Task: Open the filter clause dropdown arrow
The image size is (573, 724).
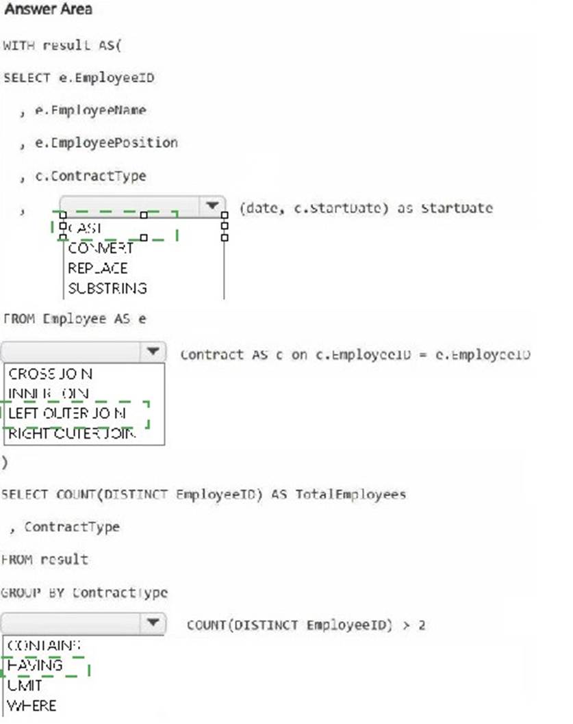Action: pyautogui.click(x=153, y=623)
